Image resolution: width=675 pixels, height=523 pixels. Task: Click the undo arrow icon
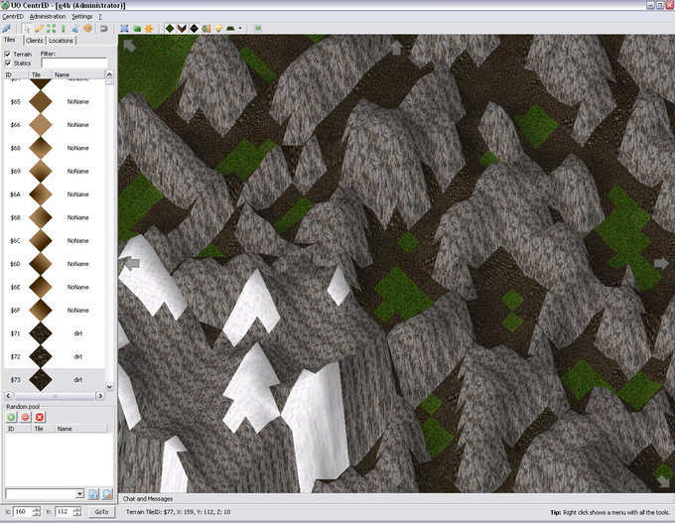tap(103, 28)
